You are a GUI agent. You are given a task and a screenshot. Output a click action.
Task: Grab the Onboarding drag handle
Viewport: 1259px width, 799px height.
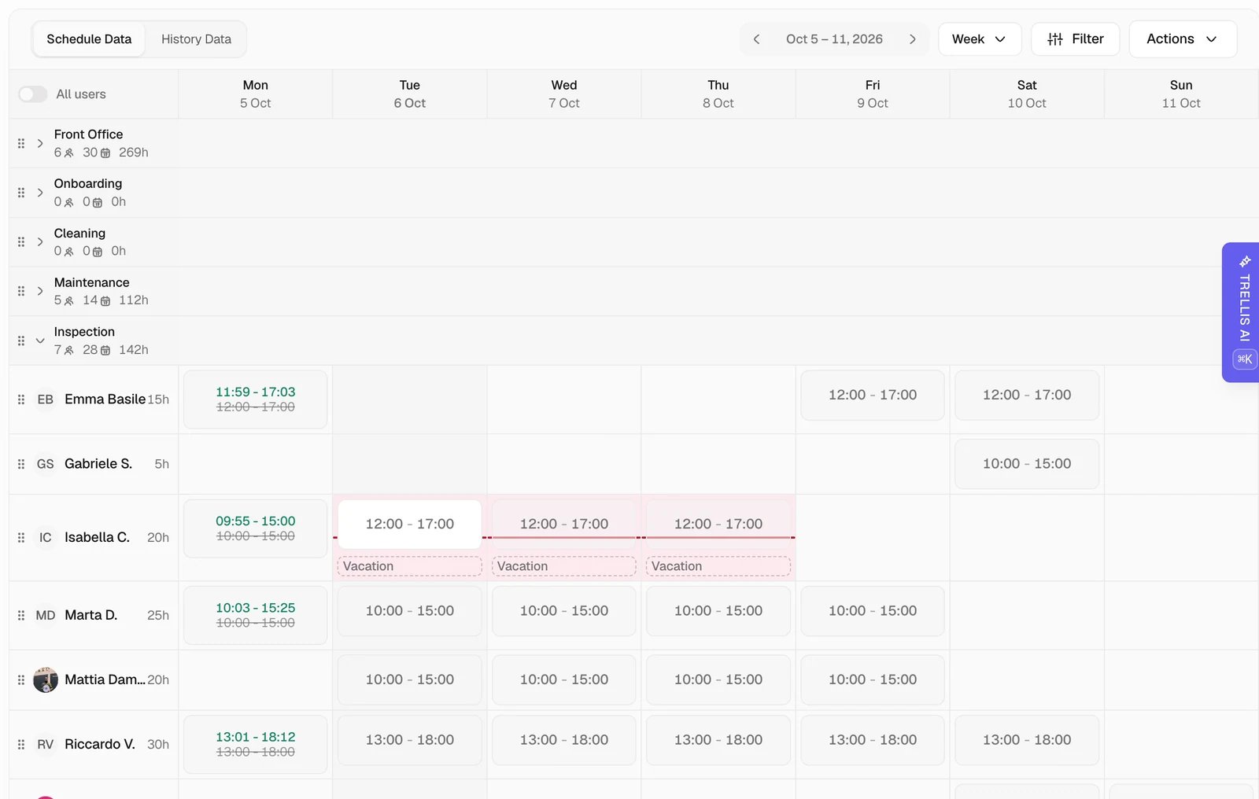[x=21, y=193]
